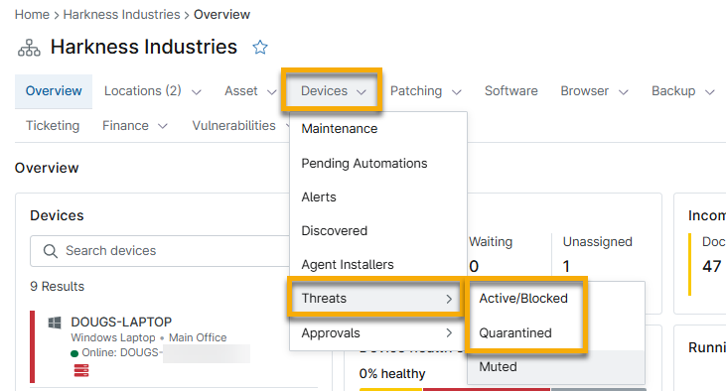The image size is (726, 391).
Task: Expand the Approvals submenu entry
Action: pos(377,333)
